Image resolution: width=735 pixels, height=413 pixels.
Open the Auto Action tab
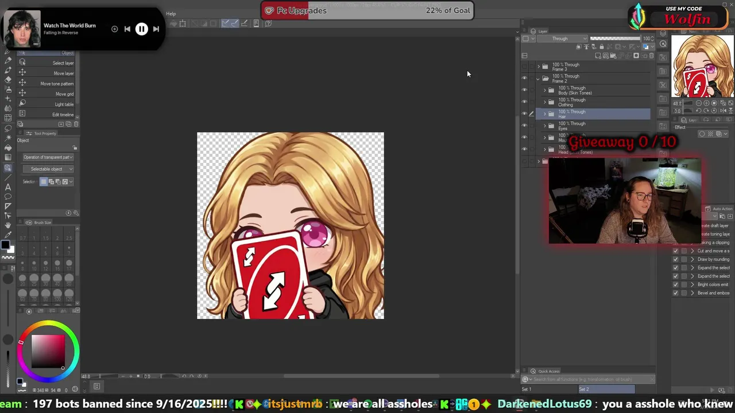click(719, 209)
